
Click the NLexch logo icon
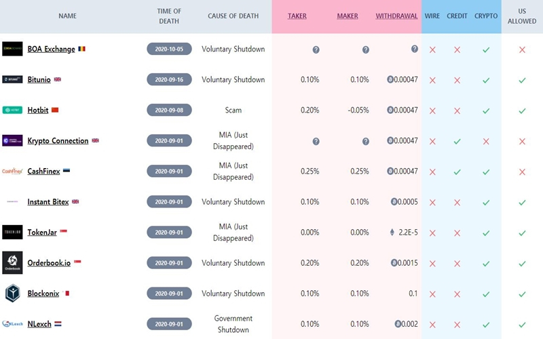(x=12, y=323)
